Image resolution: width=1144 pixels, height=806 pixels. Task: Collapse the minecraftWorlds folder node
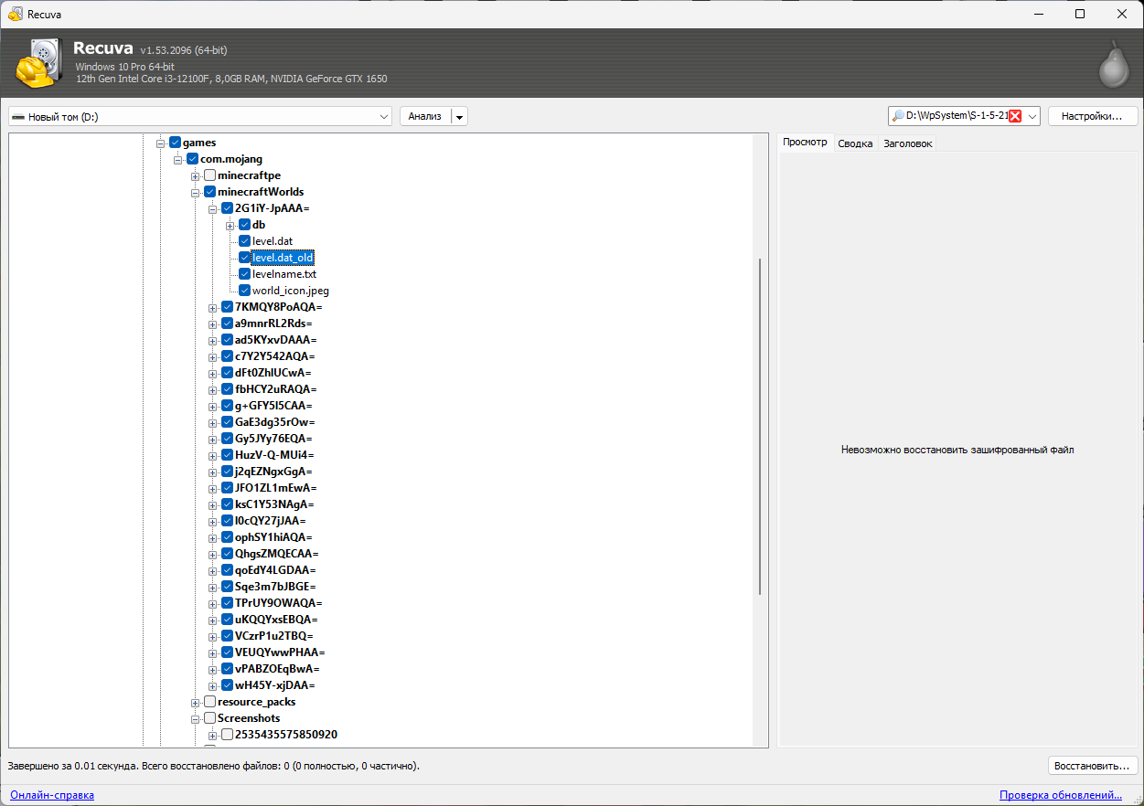click(196, 192)
